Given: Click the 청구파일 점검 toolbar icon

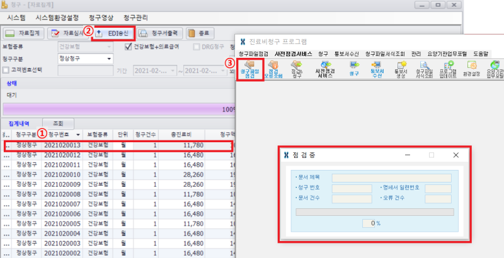Looking at the screenshot, I should [x=250, y=69].
